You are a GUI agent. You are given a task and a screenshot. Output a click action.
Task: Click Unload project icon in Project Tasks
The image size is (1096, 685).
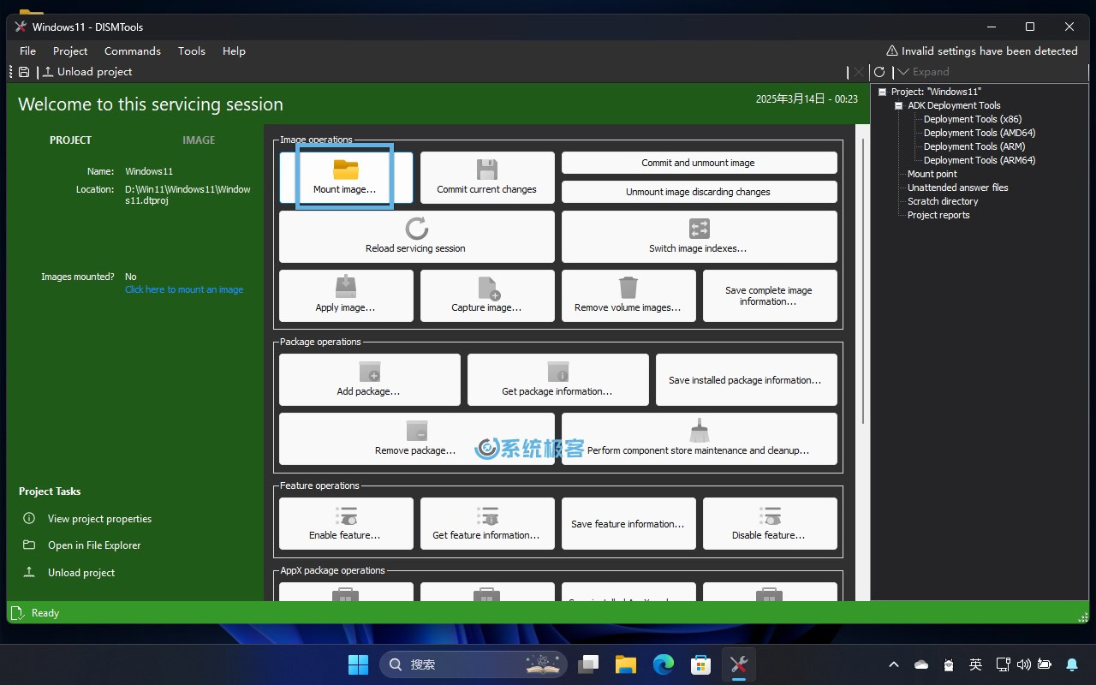(29, 572)
